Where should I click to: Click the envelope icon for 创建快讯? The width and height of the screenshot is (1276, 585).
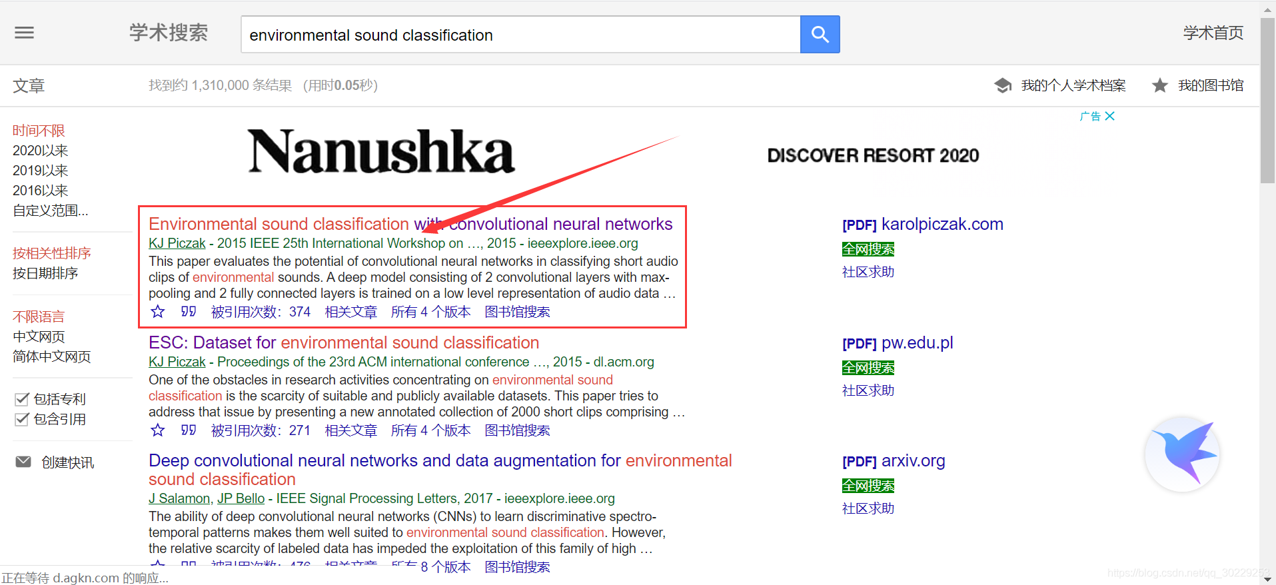pyautogui.click(x=23, y=462)
